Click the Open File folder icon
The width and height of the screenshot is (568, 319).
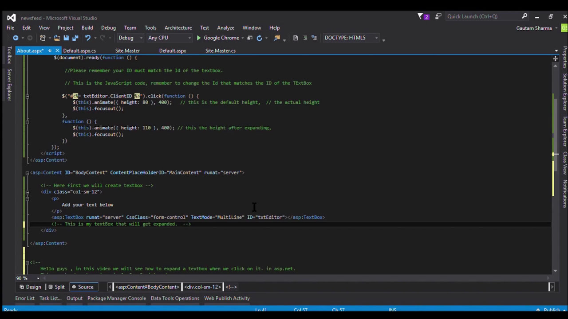click(x=57, y=38)
